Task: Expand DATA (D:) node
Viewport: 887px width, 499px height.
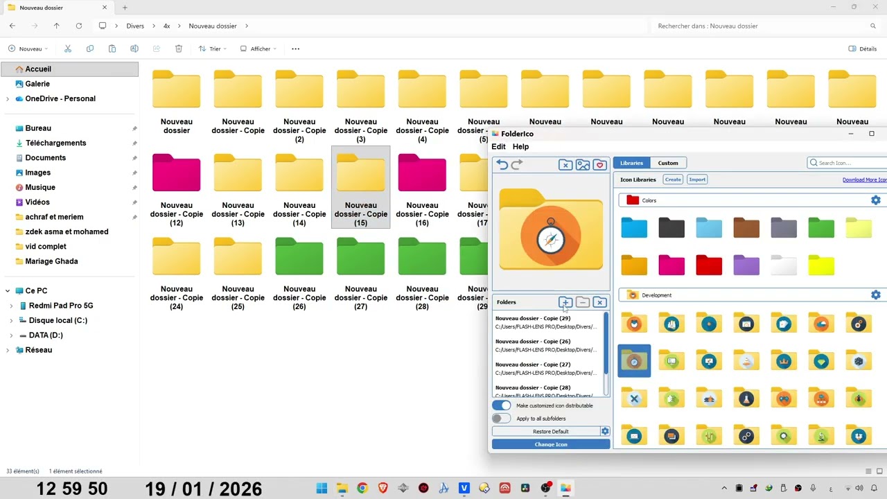Action: (x=11, y=335)
